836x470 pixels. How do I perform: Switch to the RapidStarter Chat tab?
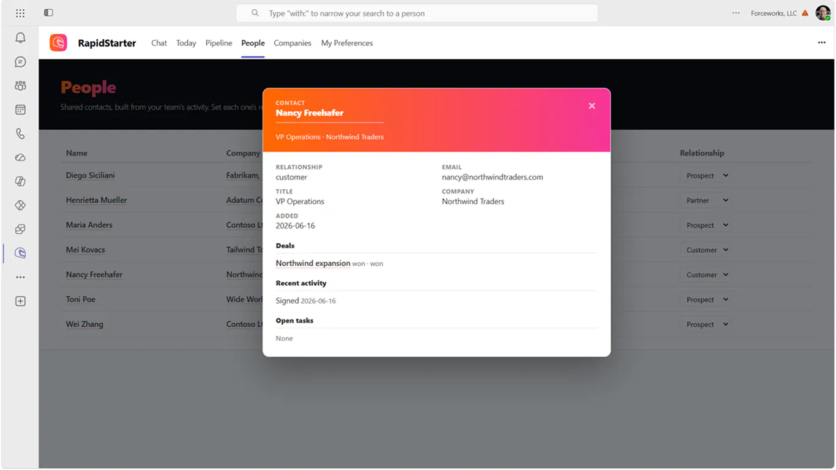(159, 43)
